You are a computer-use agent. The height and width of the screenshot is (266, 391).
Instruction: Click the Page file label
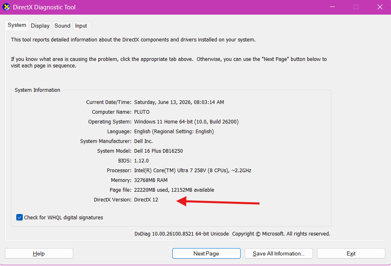pos(120,190)
